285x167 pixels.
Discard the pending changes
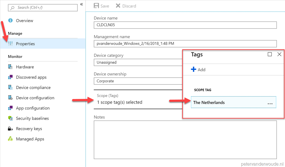126,6
